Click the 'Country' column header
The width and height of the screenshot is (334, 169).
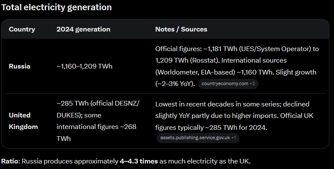pos(22,29)
